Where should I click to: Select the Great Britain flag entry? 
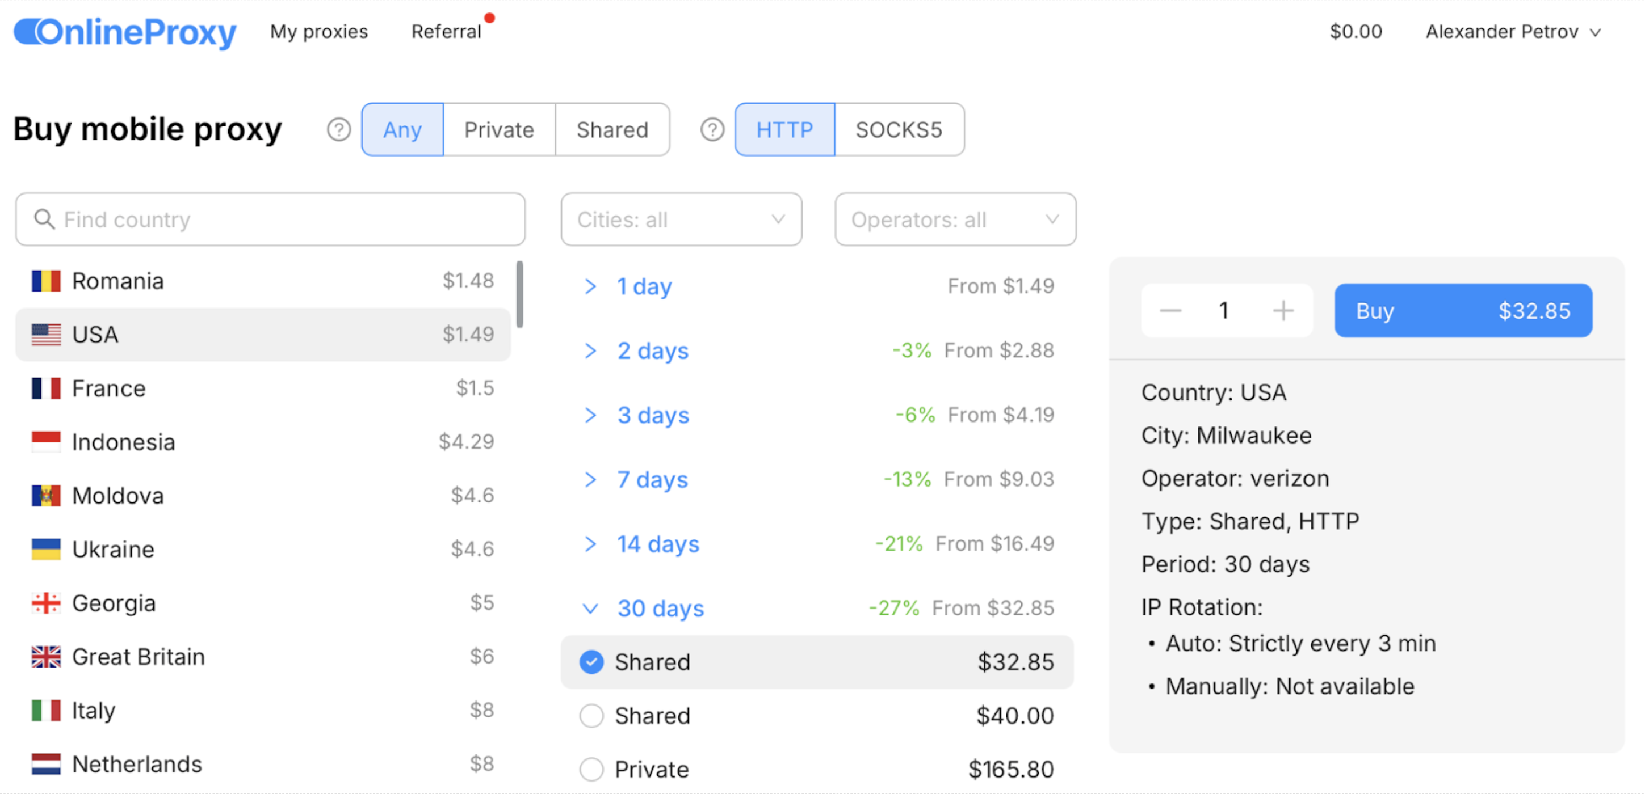pos(46,657)
